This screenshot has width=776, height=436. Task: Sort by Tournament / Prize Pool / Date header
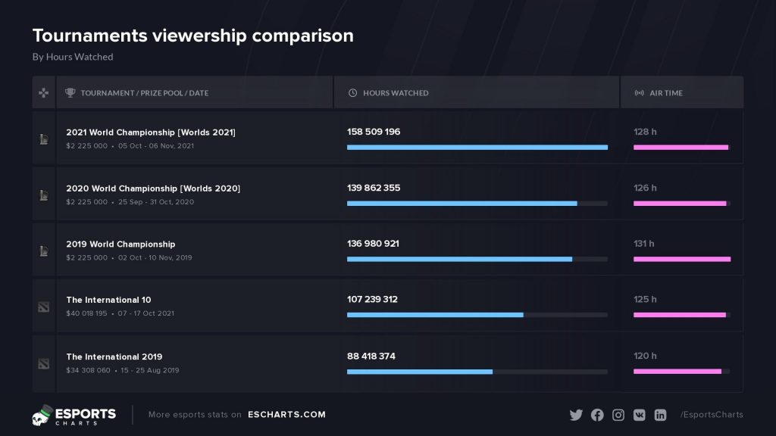click(144, 93)
